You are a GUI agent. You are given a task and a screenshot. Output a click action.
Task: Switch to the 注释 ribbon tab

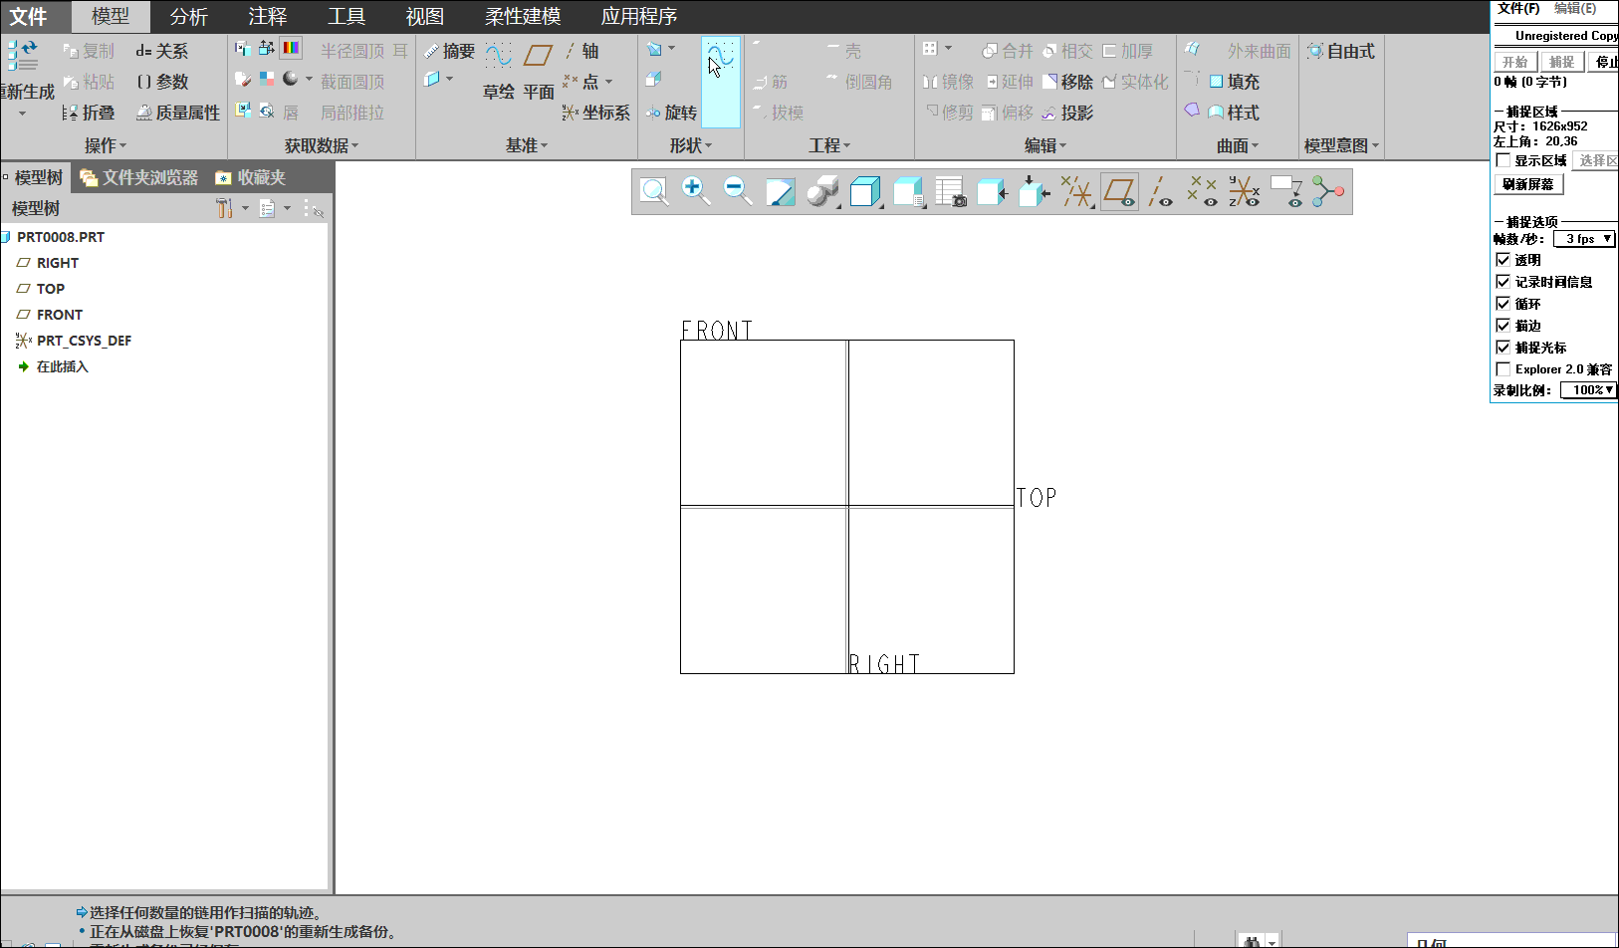[268, 17]
